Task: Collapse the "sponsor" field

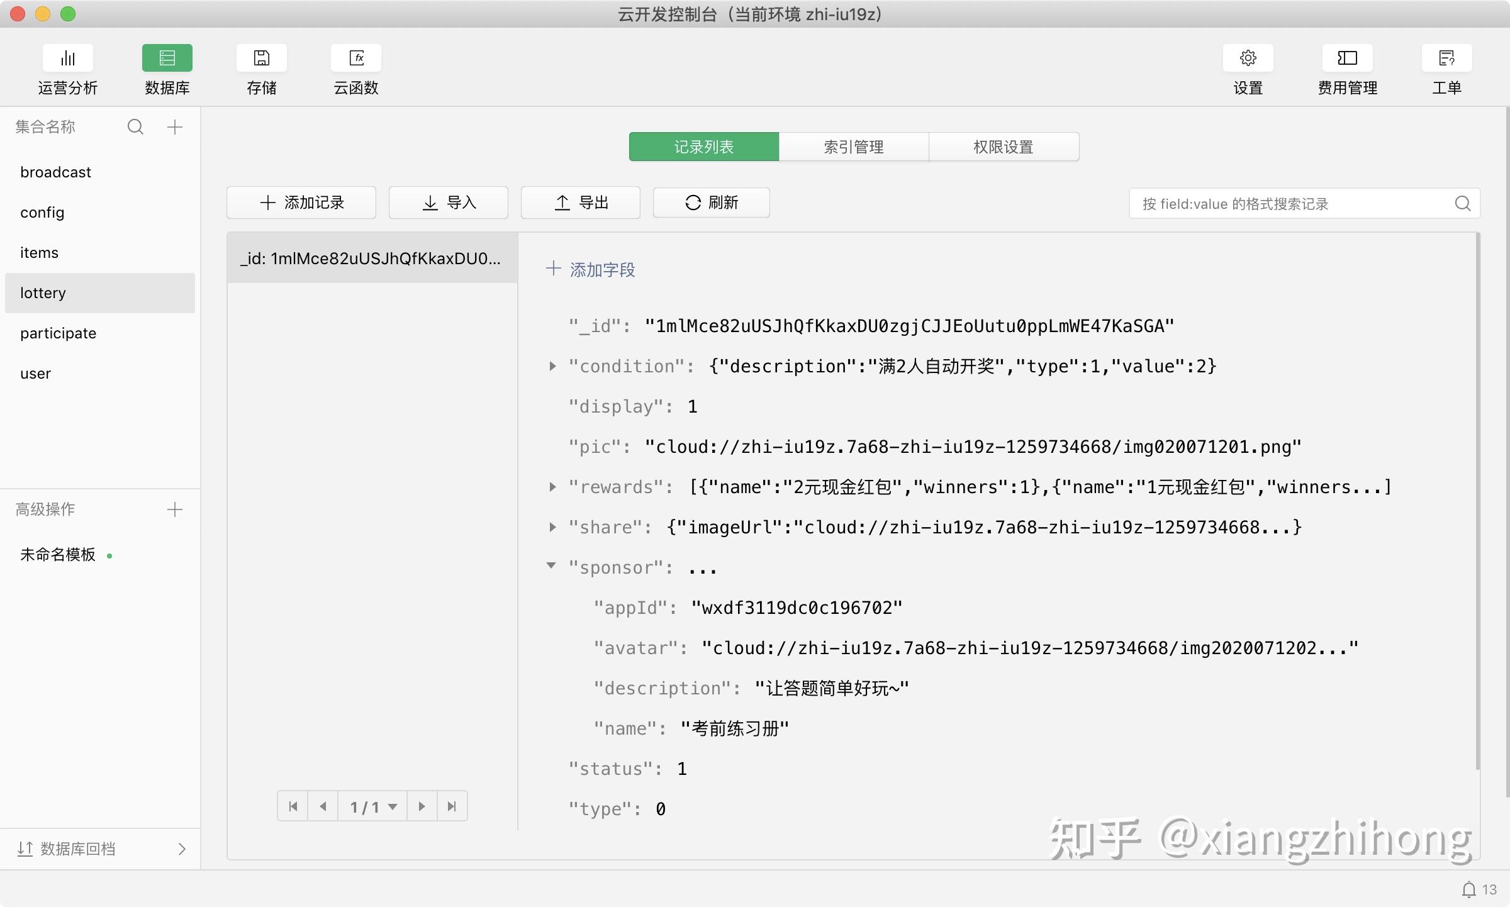Action: coord(551,566)
